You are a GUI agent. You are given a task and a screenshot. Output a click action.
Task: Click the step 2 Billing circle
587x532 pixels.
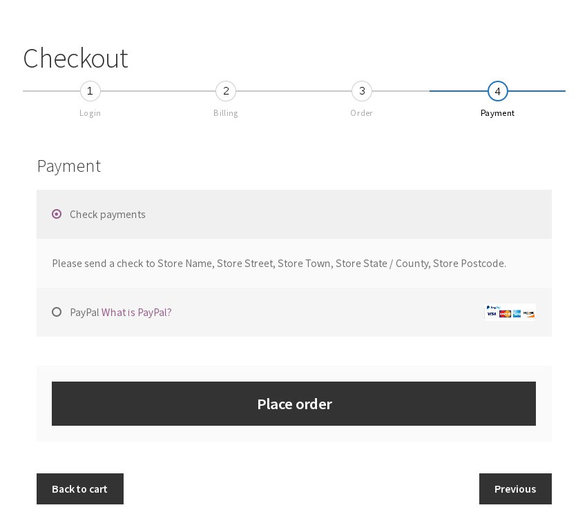coord(226,91)
